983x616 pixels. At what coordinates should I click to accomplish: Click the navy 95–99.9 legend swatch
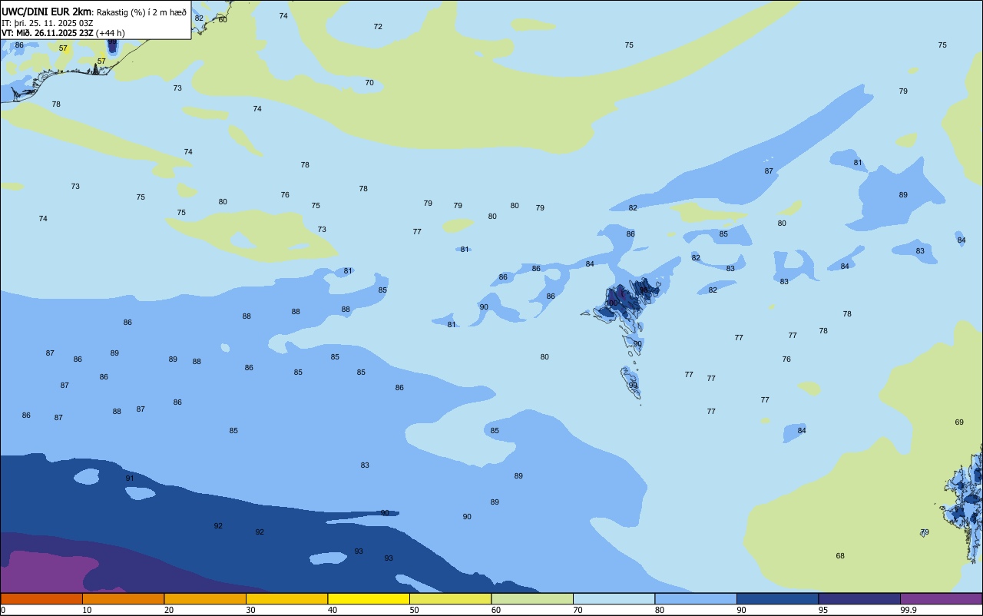click(x=859, y=598)
